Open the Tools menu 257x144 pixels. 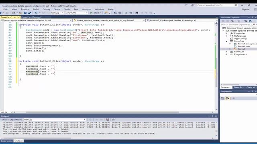click(x=67, y=9)
